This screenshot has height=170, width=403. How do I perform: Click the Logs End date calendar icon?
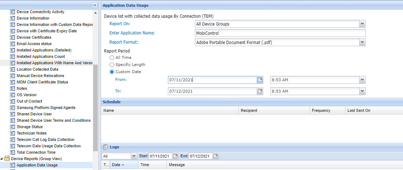tap(216, 156)
